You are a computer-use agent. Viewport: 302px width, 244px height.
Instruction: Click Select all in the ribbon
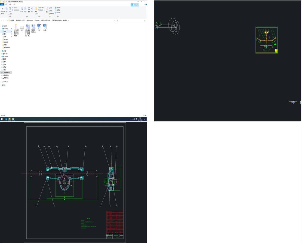point(58,8)
